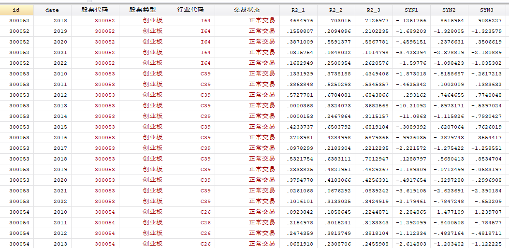The image size is (509, 248).
Task: Select the 交易状态 column header
Action: coord(247,10)
